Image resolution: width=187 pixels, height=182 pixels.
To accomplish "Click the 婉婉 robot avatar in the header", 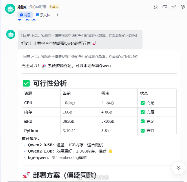I will [10, 9].
